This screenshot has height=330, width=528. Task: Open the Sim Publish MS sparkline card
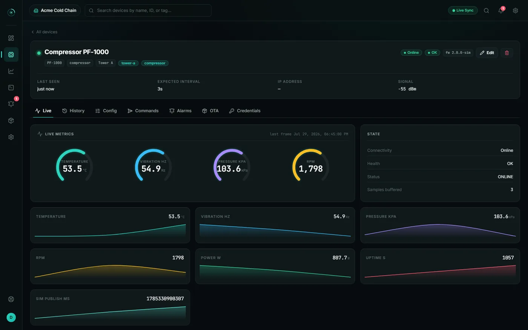[110, 307]
